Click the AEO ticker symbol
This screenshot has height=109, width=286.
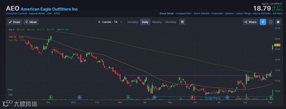tap(13, 8)
